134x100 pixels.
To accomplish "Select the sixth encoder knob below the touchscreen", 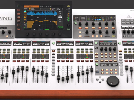I will coord(60,34).
